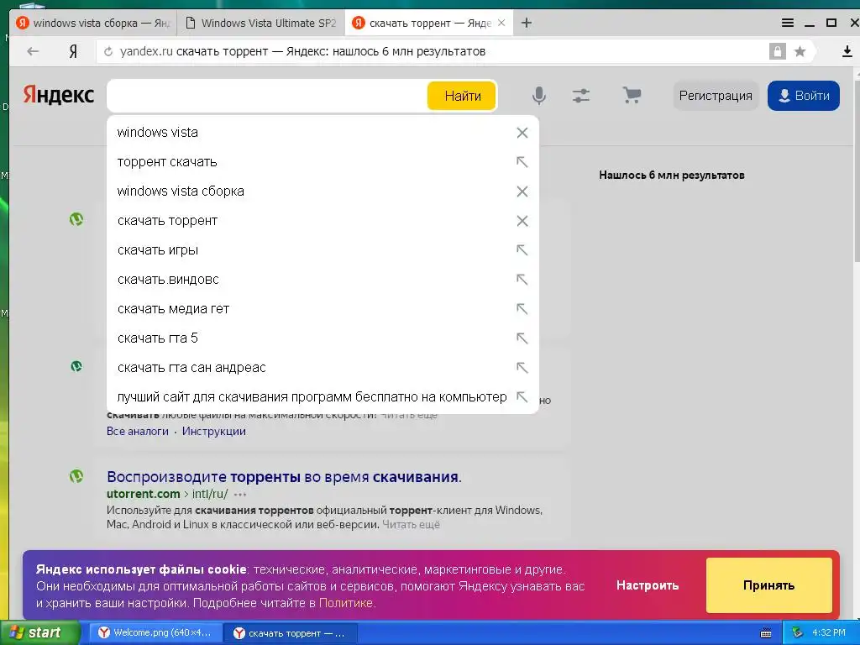Open the Политике link in cookie banner
This screenshot has width=860, height=645.
pos(345,603)
